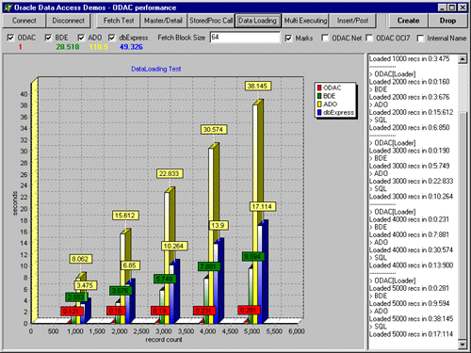Click the Drop button
This screenshot has width=471, height=353.
point(447,21)
